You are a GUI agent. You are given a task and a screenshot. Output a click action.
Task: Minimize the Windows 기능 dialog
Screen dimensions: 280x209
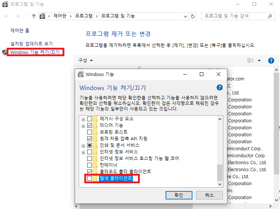(185, 74)
